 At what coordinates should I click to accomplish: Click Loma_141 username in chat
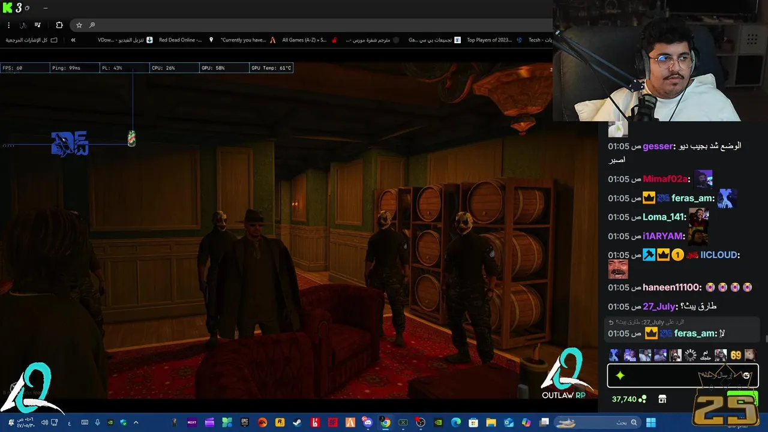pyautogui.click(x=664, y=217)
